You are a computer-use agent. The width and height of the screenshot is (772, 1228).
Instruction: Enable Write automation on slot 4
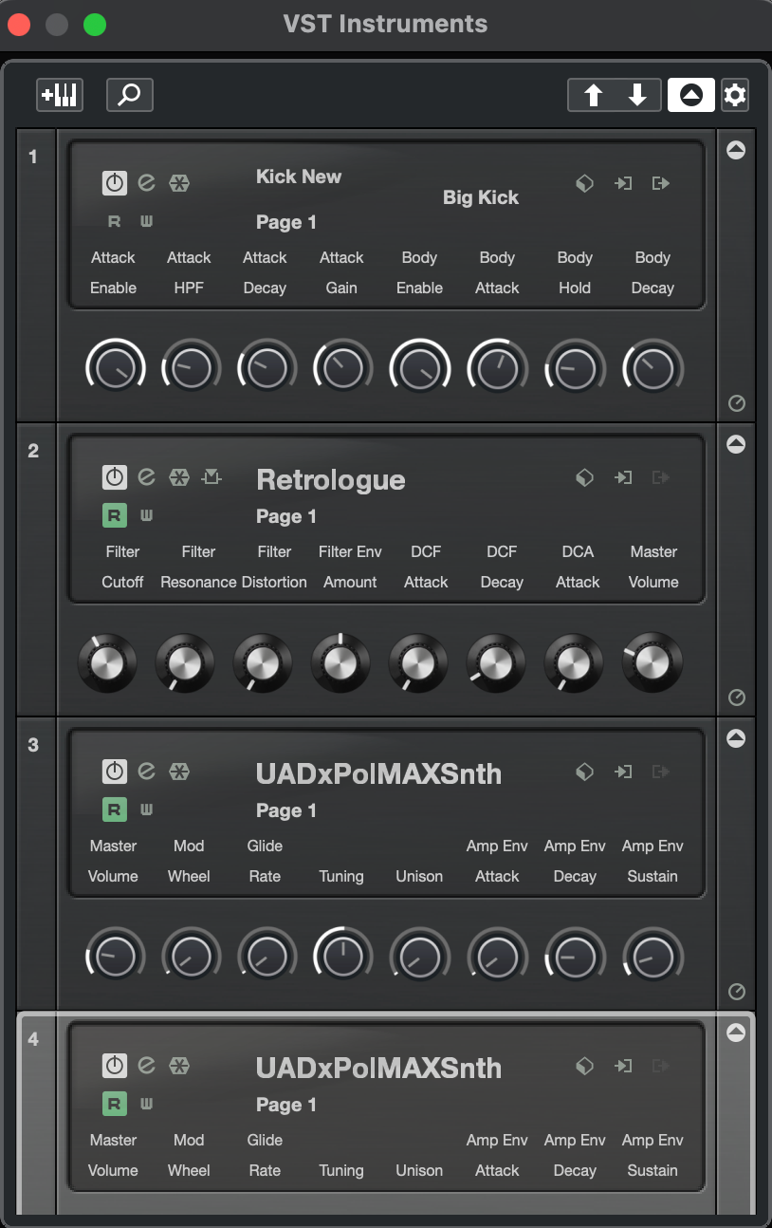pyautogui.click(x=146, y=1104)
